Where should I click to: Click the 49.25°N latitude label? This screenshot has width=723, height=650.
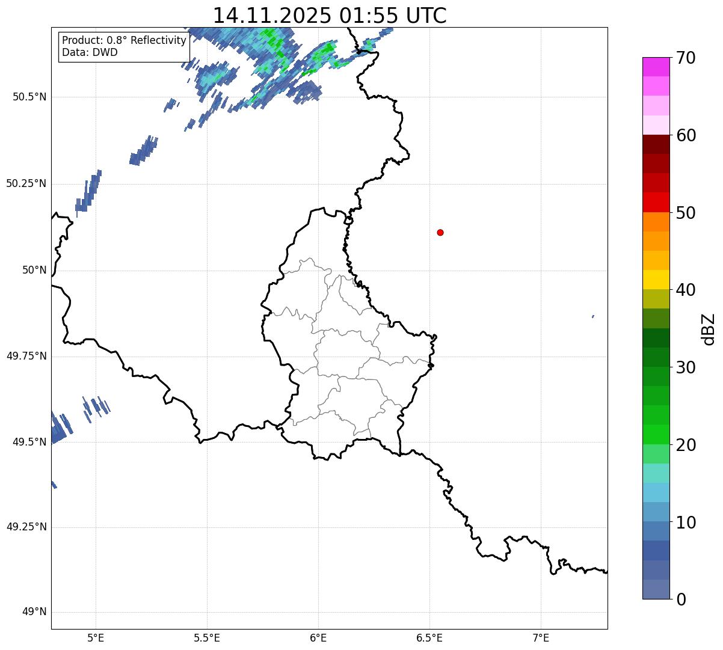click(x=26, y=527)
